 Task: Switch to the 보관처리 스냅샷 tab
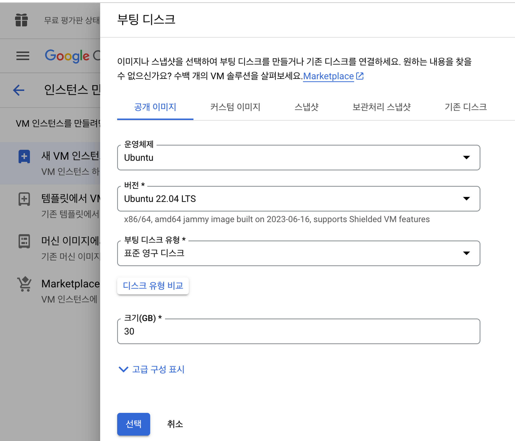(381, 107)
